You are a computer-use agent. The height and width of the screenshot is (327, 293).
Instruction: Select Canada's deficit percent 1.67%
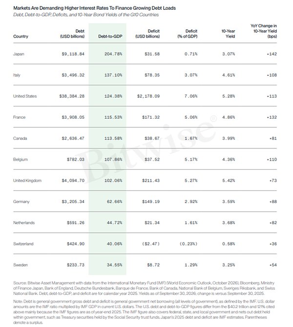191,139
